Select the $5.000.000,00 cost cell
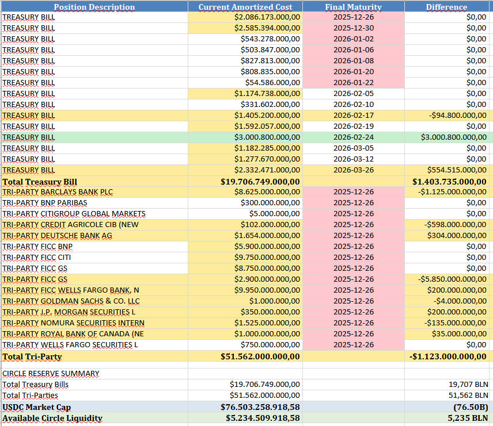The width and height of the screenshot is (493, 426). click(x=245, y=214)
